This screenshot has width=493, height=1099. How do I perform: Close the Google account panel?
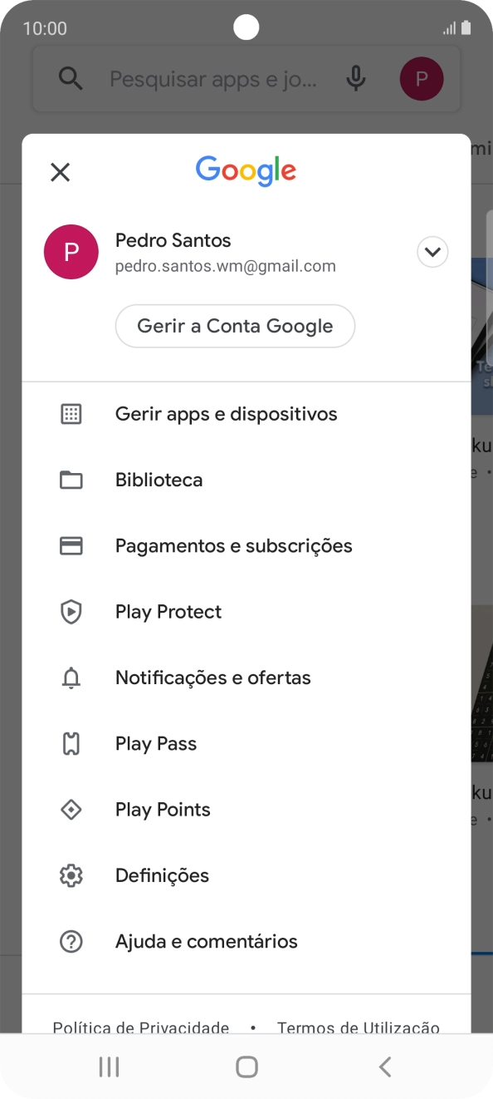60,172
